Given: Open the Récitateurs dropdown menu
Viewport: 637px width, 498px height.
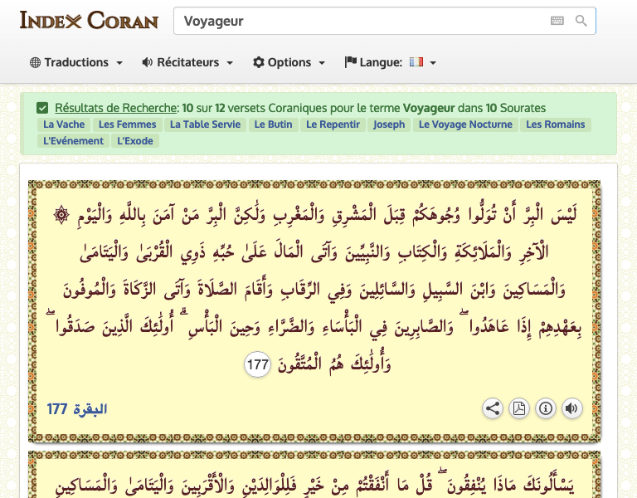Looking at the screenshot, I should pyautogui.click(x=187, y=62).
